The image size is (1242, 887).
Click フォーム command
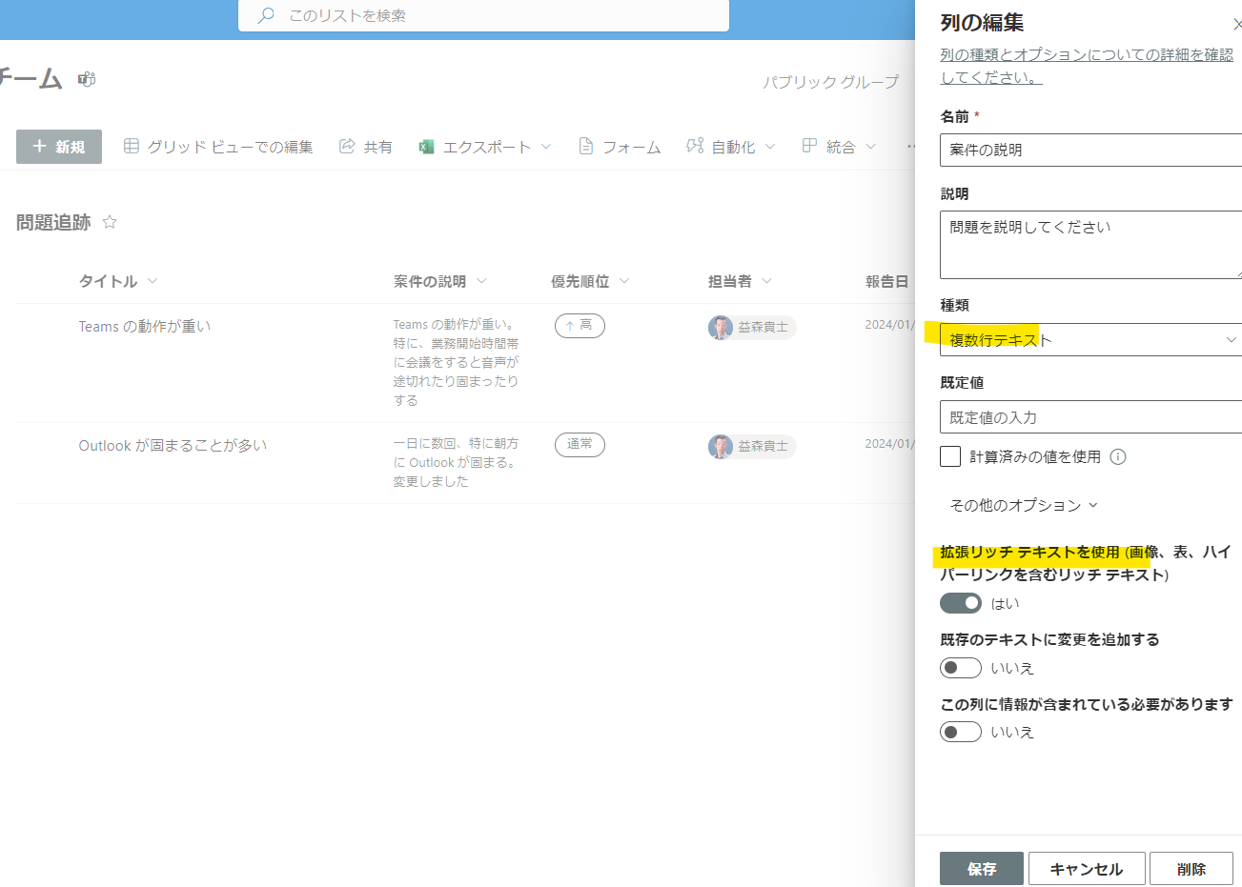click(x=620, y=147)
